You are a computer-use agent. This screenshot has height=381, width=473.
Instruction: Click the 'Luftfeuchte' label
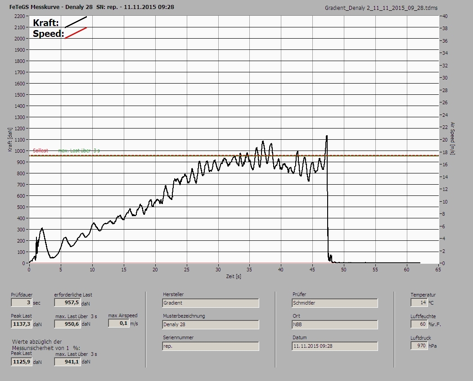[423, 316]
